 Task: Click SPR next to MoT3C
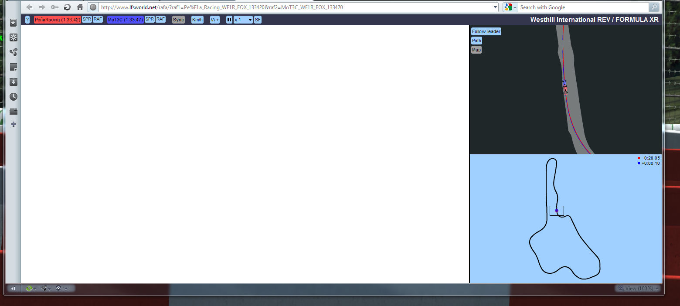click(x=150, y=19)
